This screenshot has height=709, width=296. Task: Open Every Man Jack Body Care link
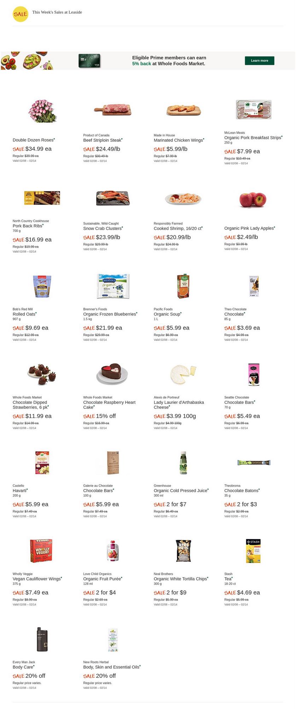point(23,667)
